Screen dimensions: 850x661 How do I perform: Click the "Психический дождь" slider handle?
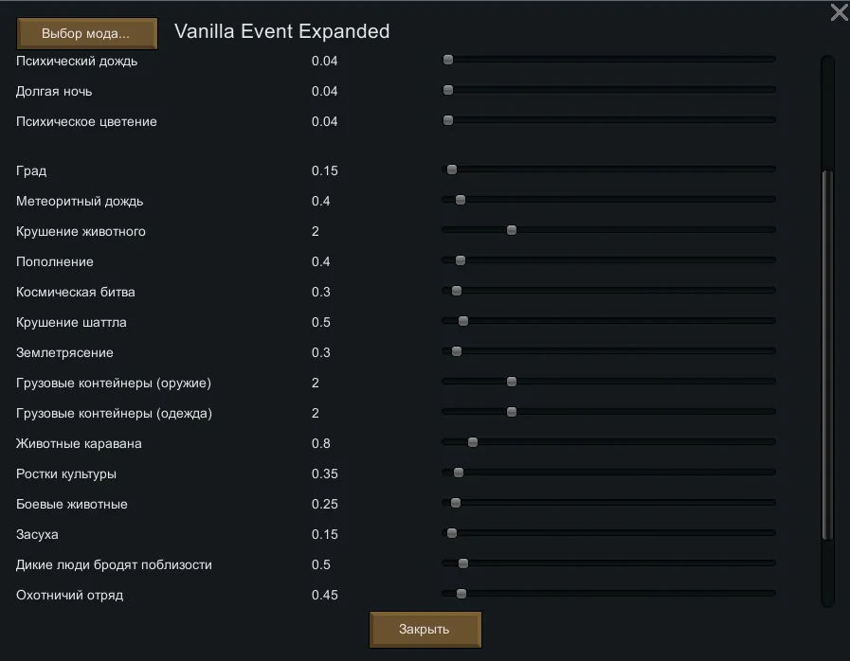448,60
